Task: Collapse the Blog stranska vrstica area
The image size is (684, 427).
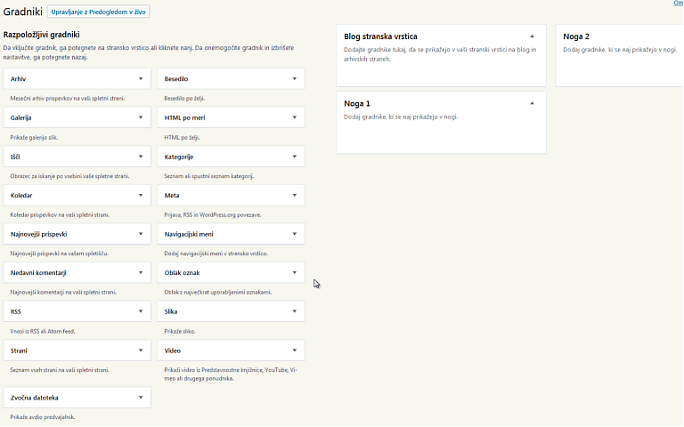Action: coord(532,36)
